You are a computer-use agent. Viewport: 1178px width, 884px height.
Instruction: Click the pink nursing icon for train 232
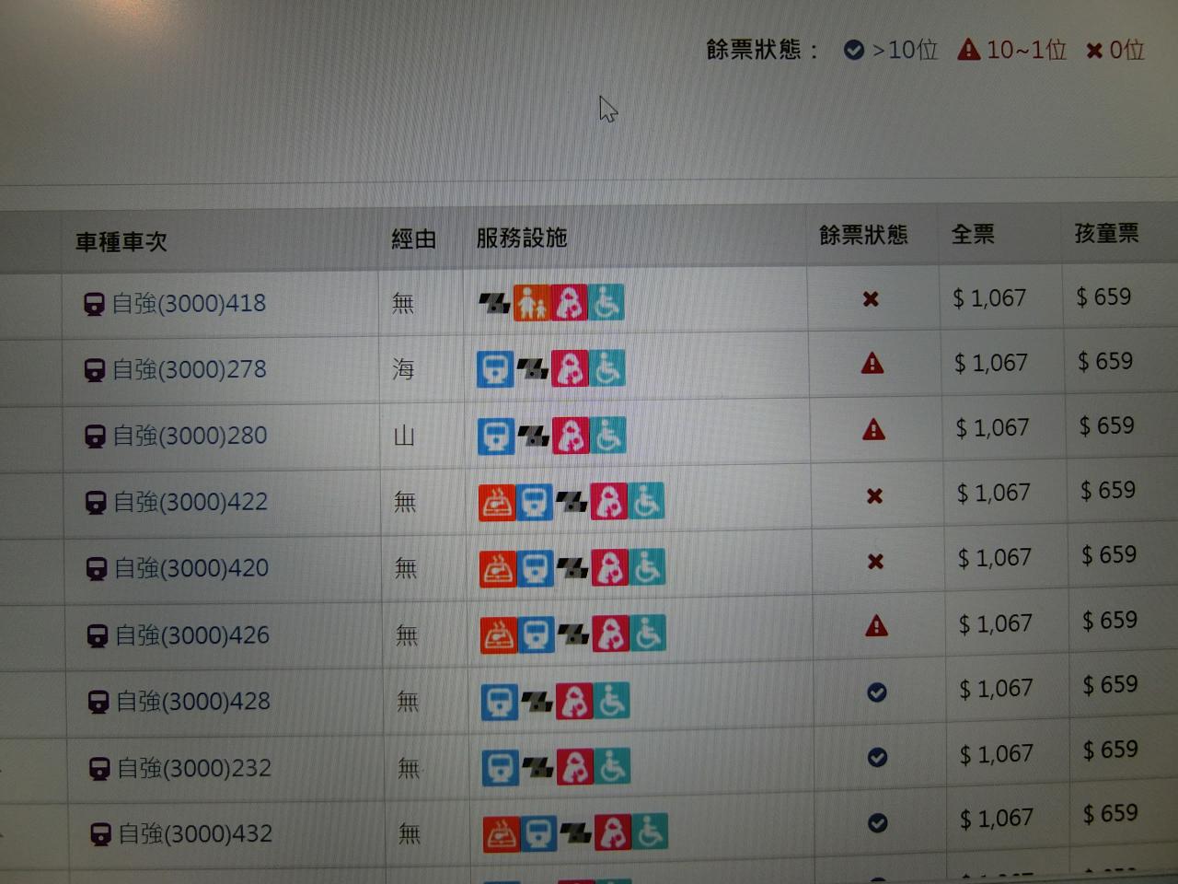coord(575,767)
